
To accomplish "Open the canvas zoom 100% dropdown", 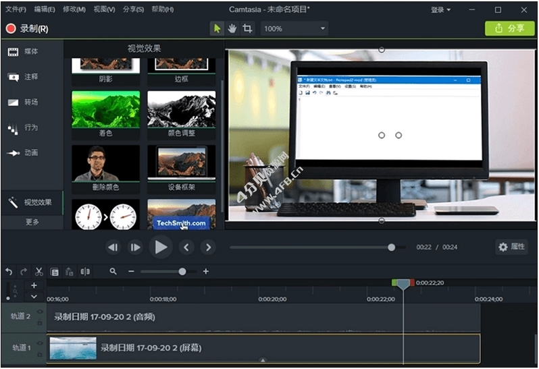I will tap(294, 29).
